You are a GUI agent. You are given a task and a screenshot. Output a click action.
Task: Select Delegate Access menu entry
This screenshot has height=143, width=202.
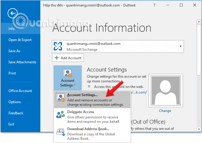[92, 117]
